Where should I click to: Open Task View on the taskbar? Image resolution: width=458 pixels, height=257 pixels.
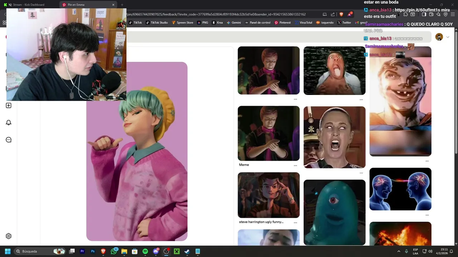(x=72, y=251)
